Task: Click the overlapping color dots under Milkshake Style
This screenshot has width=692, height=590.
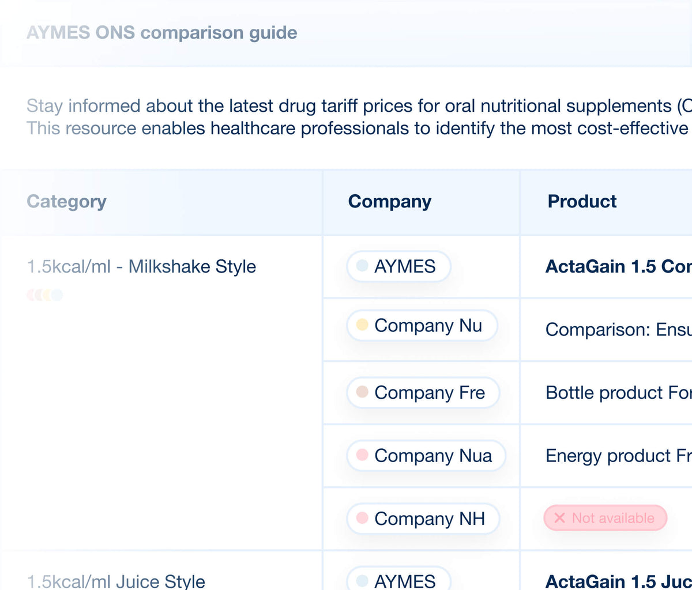Action: [x=44, y=295]
